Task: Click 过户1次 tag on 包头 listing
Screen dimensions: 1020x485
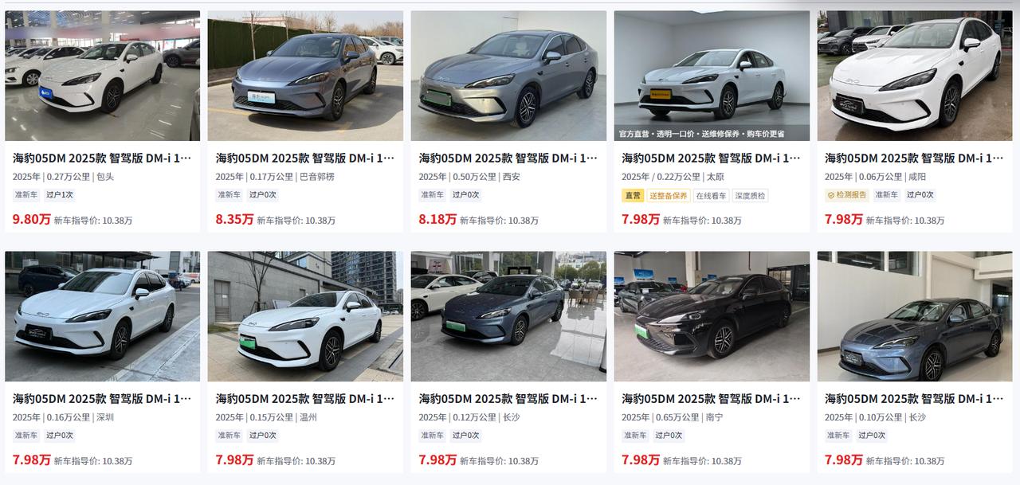Action: (x=60, y=195)
